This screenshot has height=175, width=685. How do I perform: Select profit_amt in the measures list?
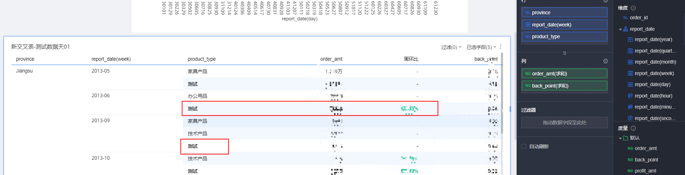pos(645,171)
